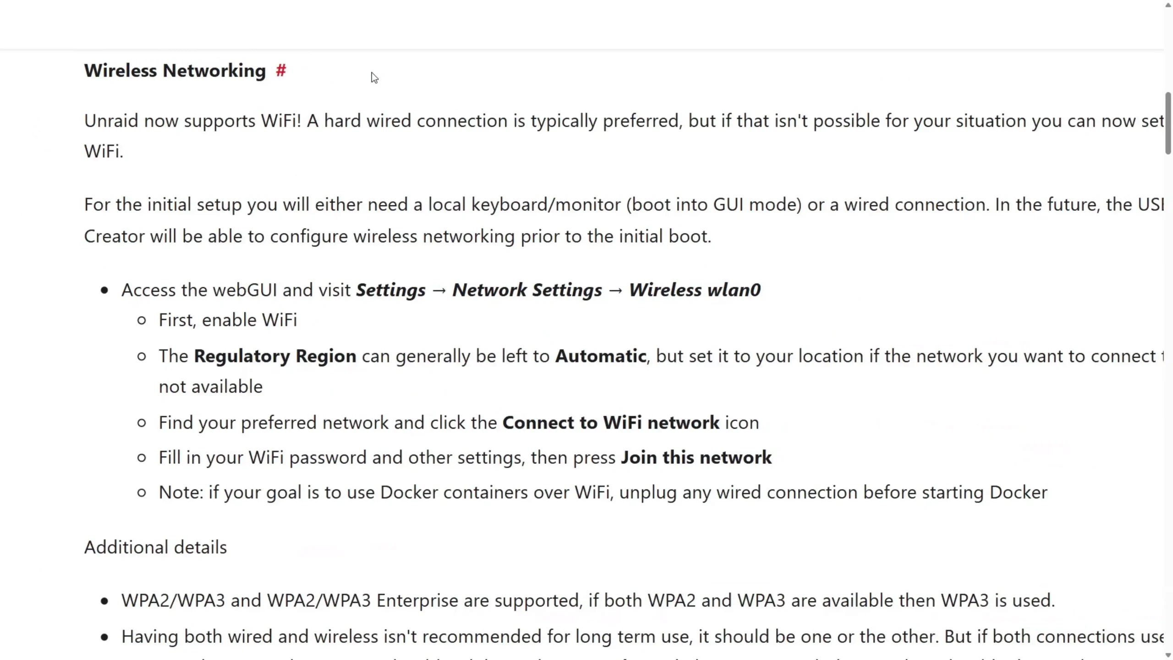Click the scrollbar up arrow
Viewport: 1173px width, 660px height.
click(1168, 5)
